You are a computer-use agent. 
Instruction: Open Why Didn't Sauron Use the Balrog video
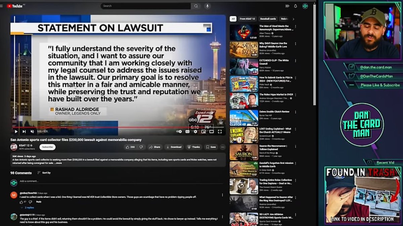244,50
